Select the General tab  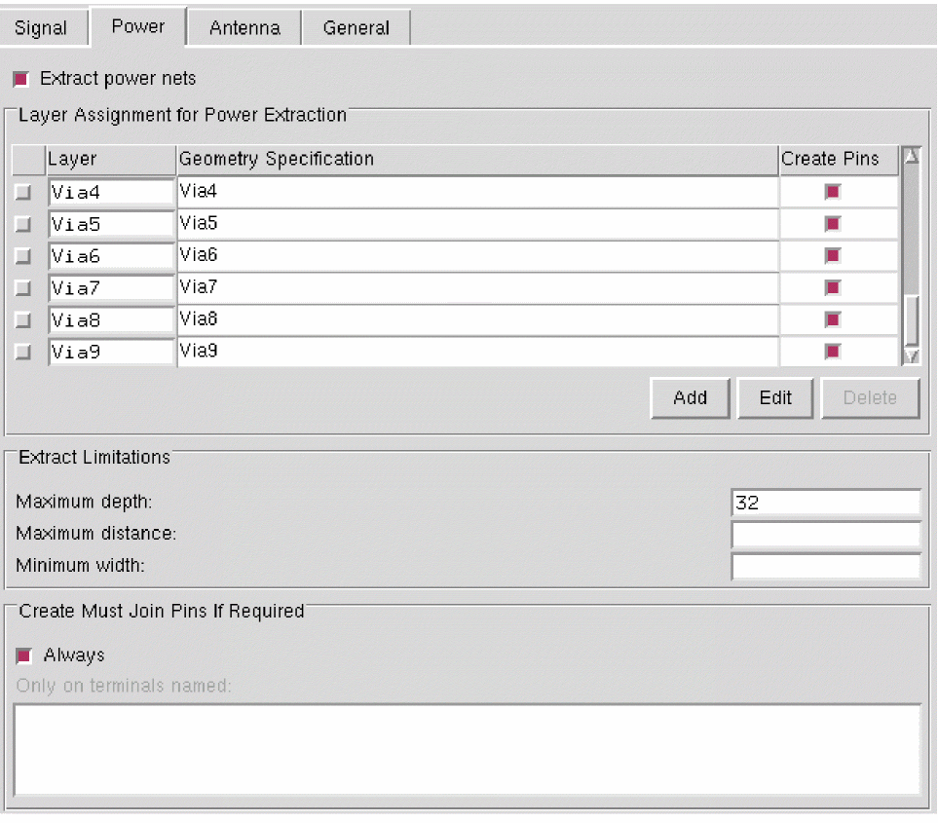click(x=356, y=28)
